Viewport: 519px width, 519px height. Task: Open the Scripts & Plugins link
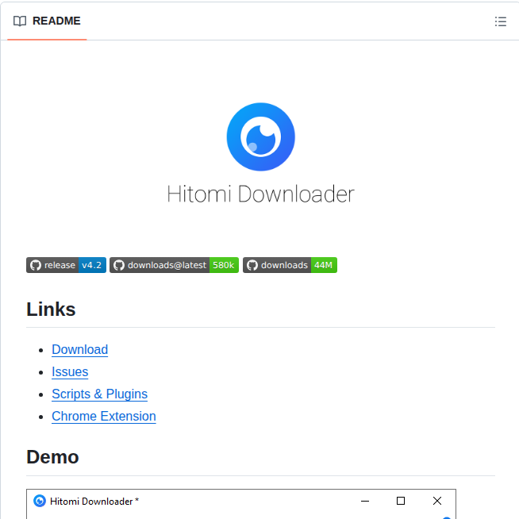tap(100, 394)
